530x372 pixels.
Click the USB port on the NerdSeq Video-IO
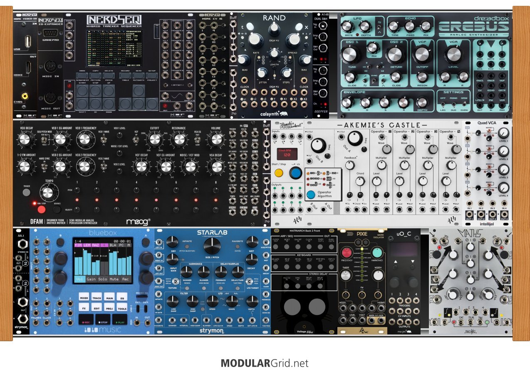click(x=27, y=41)
